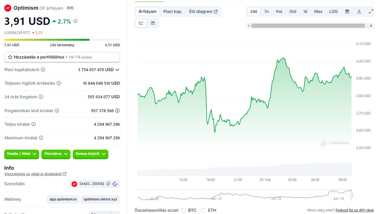Screen dimensions: 378x214
Task: Click the chart navigator range handle
Action: pos(351,195)
